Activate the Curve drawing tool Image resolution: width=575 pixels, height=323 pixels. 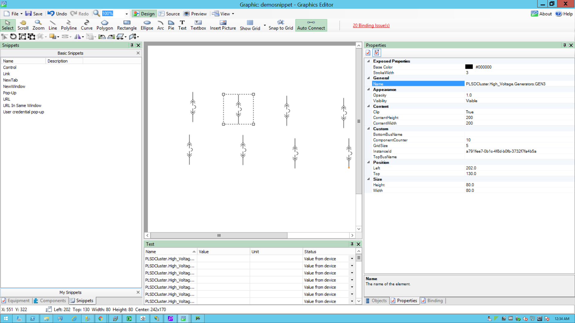point(87,25)
